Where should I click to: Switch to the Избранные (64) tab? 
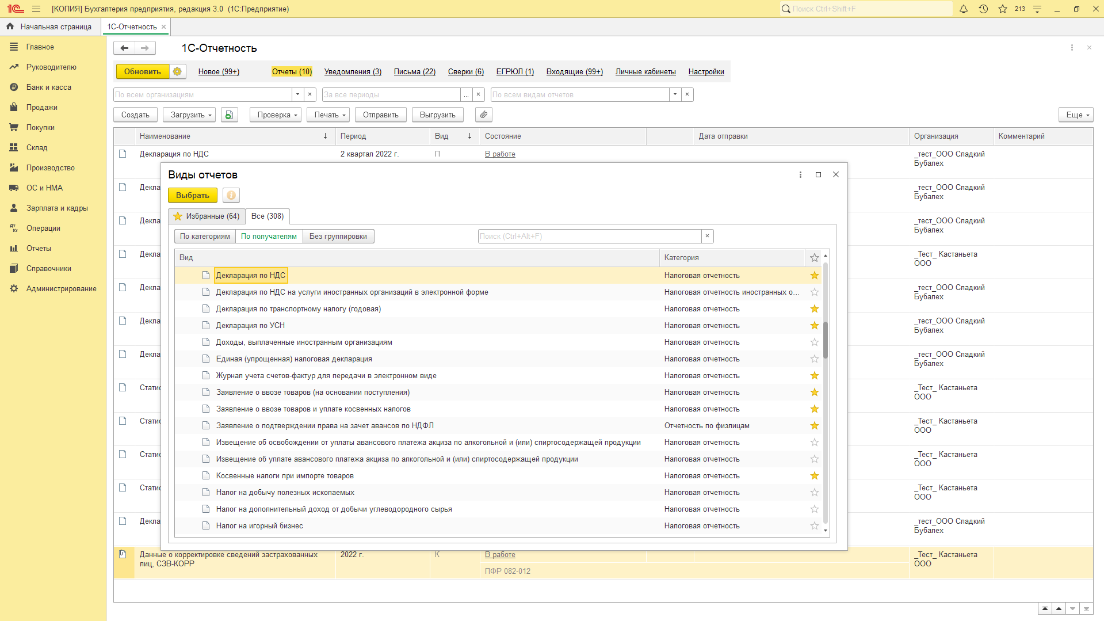(x=207, y=216)
